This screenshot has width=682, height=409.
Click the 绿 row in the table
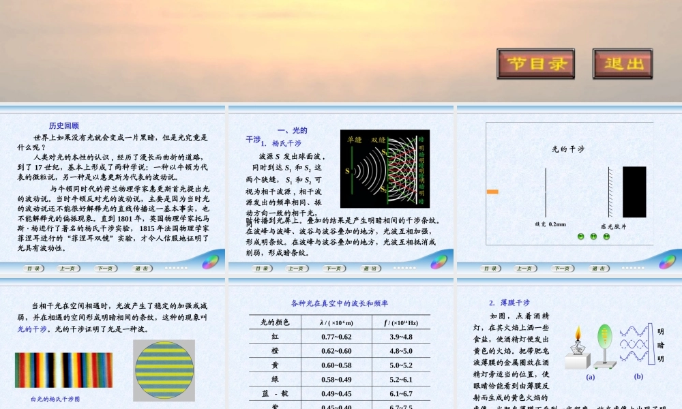(x=340, y=380)
